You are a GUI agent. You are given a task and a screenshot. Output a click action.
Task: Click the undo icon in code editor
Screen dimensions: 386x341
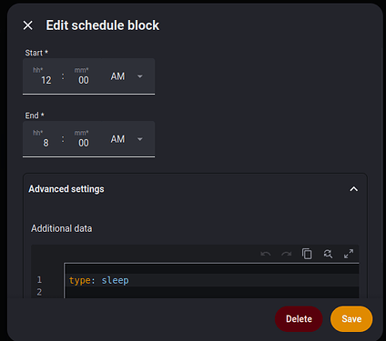point(266,254)
